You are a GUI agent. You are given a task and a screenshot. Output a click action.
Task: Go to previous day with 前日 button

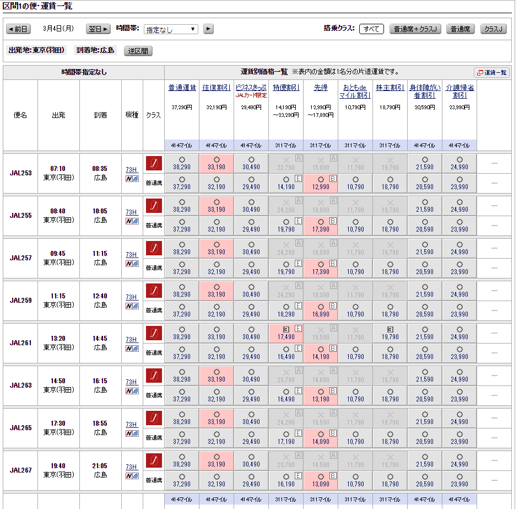[x=19, y=29]
